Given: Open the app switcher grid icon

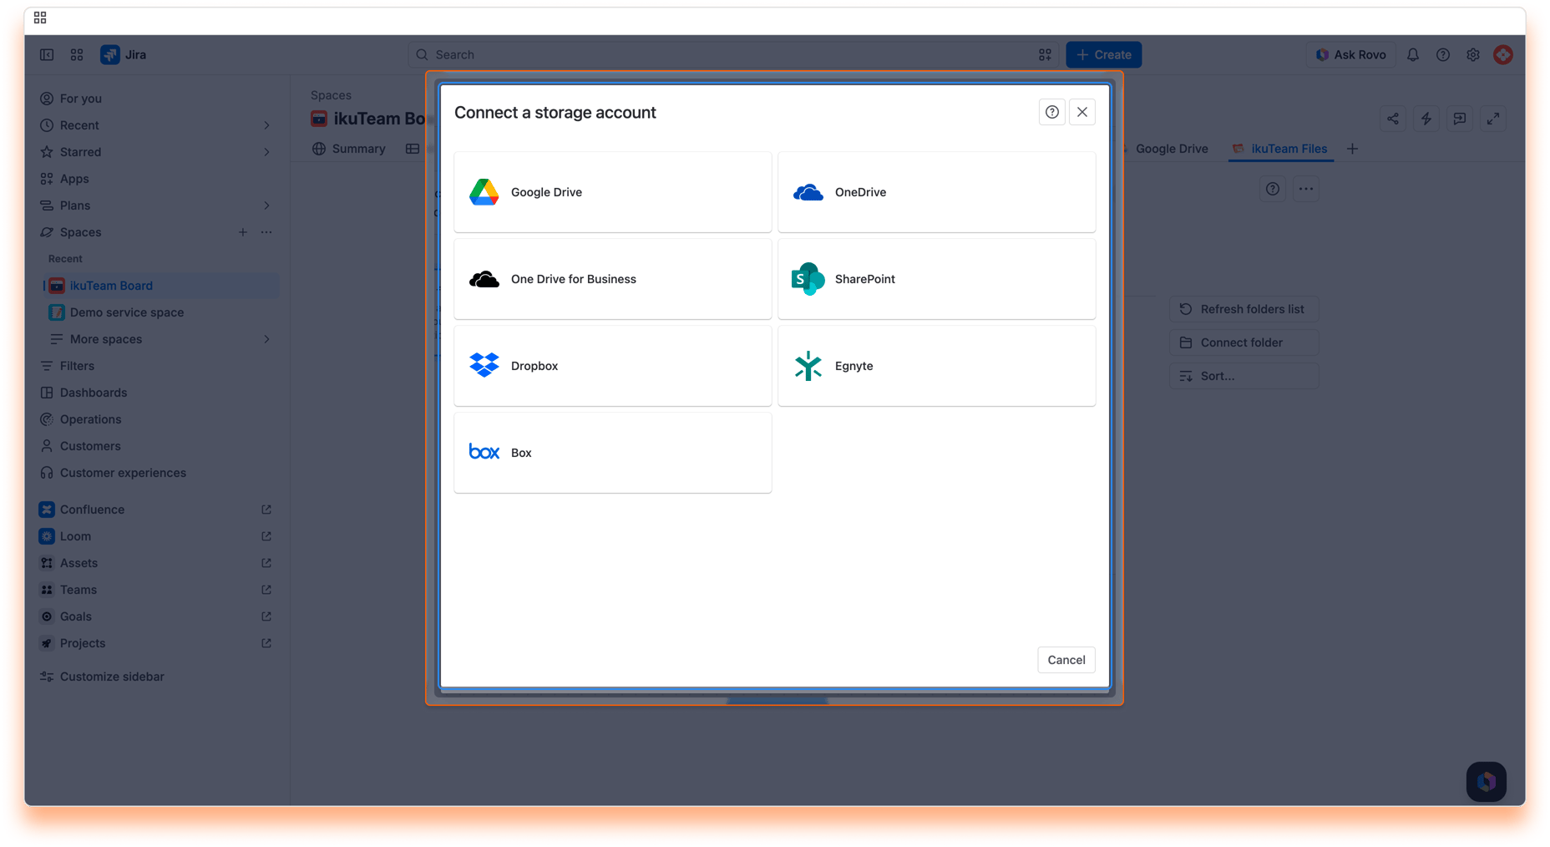Looking at the screenshot, I should (x=77, y=55).
